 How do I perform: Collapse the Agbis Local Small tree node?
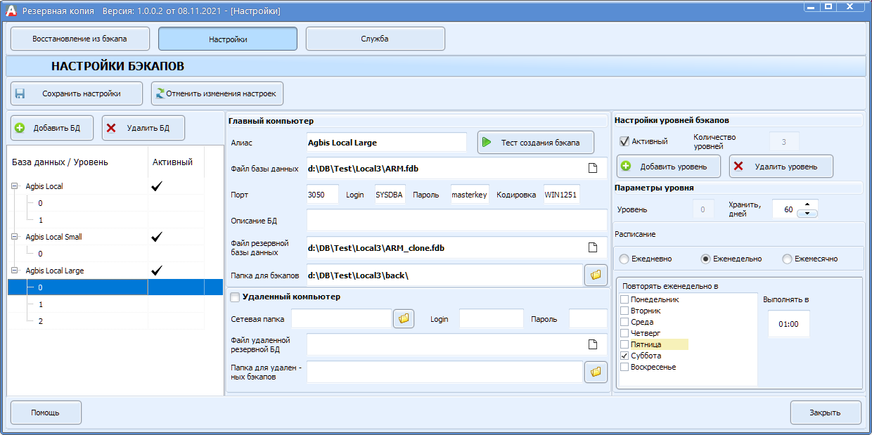15,237
